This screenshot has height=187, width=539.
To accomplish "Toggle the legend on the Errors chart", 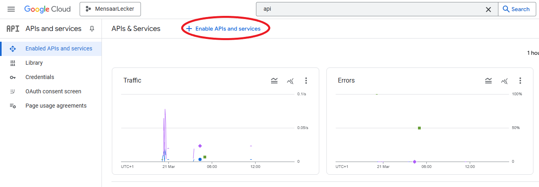I will coord(488,81).
